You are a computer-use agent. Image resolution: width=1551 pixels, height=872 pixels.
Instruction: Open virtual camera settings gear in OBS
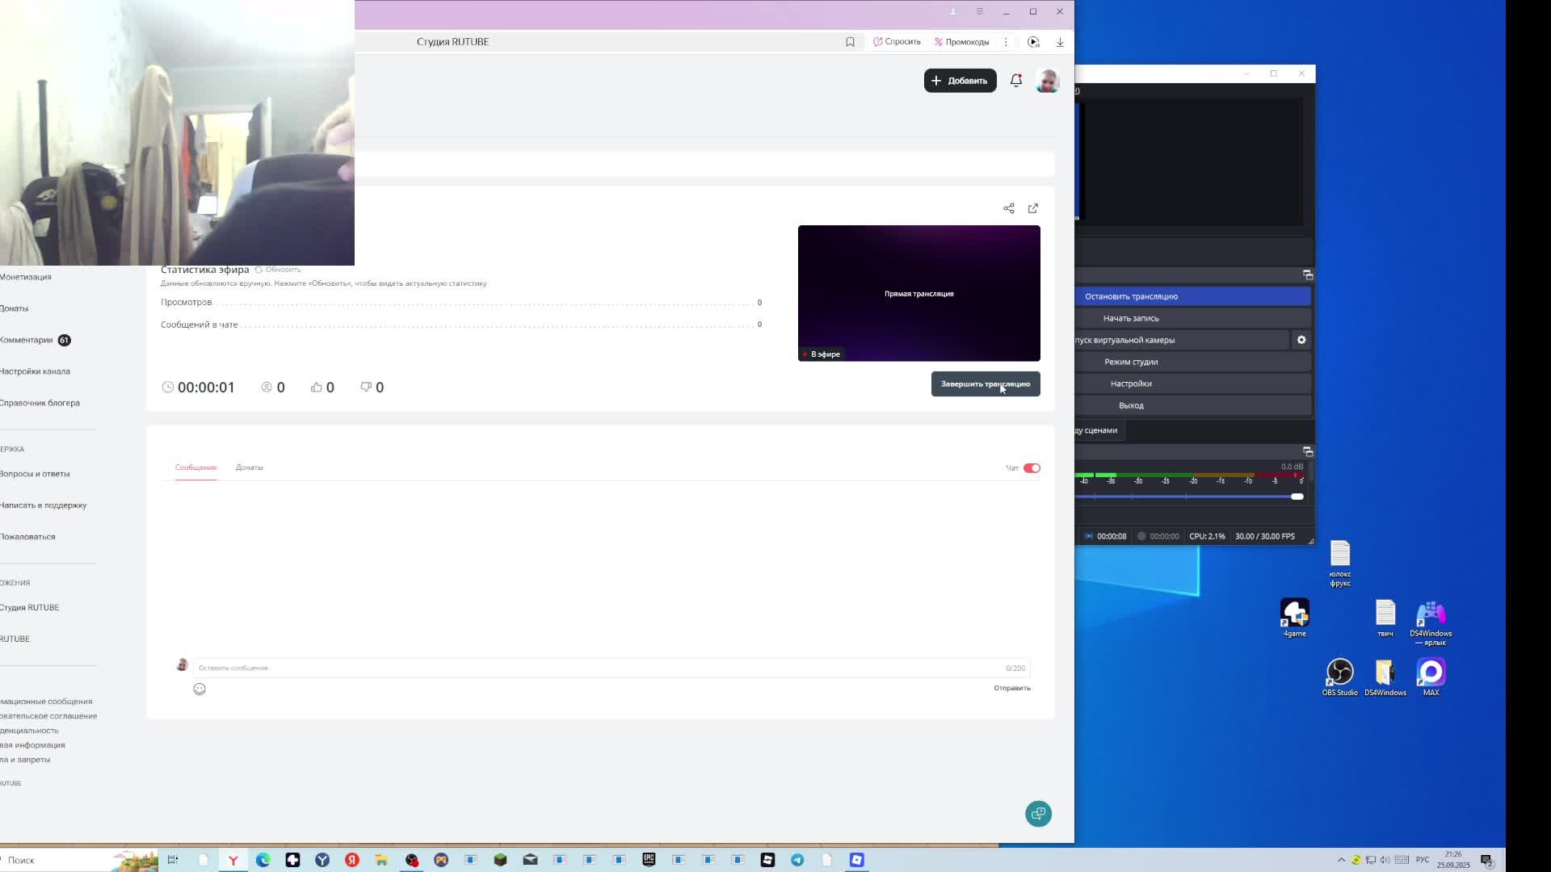[1301, 340]
